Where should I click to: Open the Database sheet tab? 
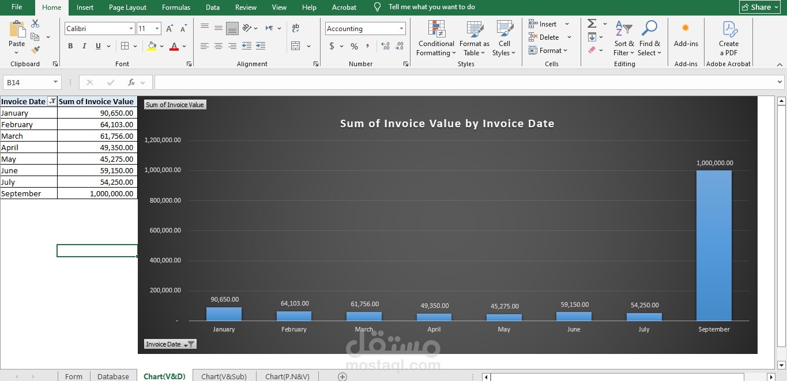coord(113,376)
